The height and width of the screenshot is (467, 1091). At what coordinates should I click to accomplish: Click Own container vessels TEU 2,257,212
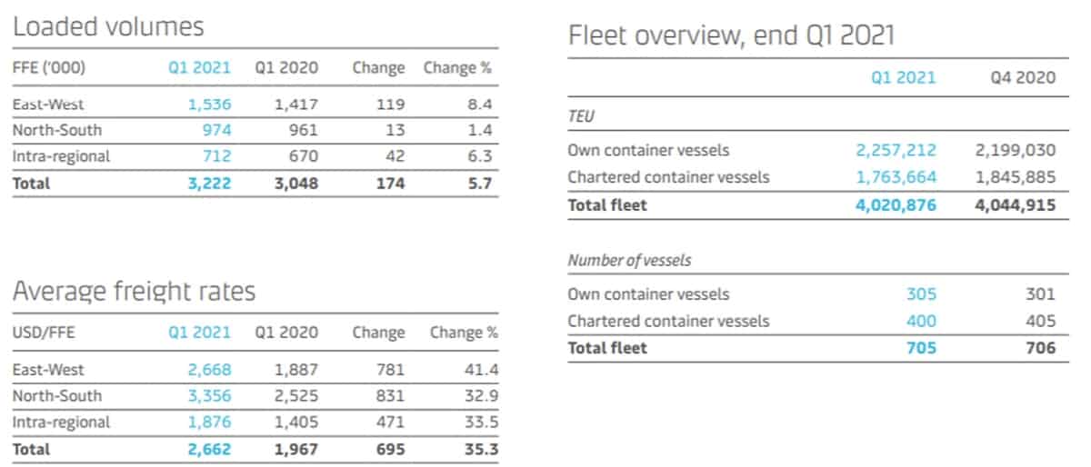(x=896, y=150)
